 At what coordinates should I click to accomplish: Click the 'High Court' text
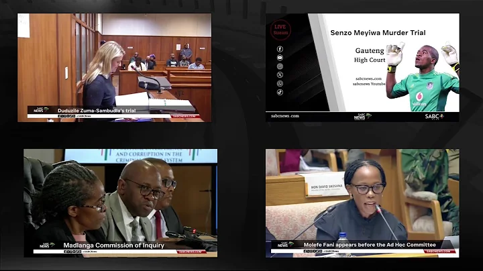[370, 60]
